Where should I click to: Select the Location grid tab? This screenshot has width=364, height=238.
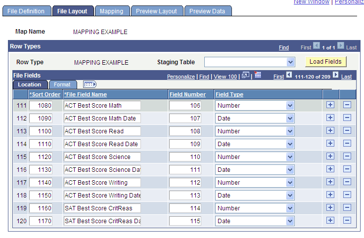tap(30, 84)
